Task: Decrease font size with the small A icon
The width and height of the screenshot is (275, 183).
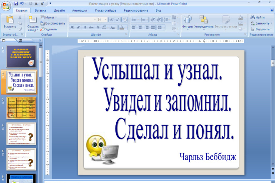Action: point(117,20)
